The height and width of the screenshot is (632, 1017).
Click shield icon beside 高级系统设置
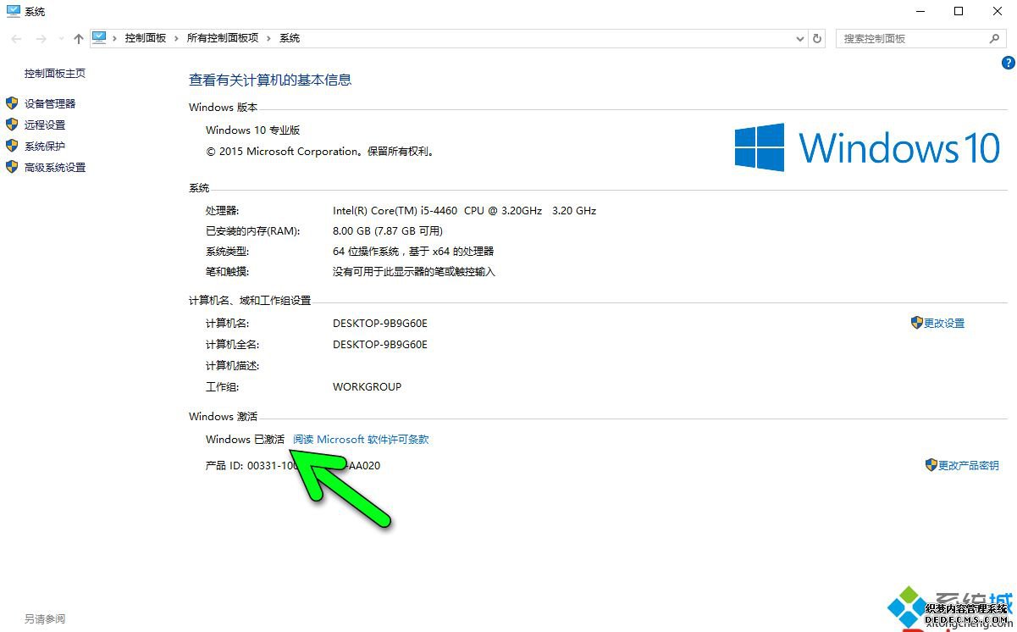tap(12, 167)
